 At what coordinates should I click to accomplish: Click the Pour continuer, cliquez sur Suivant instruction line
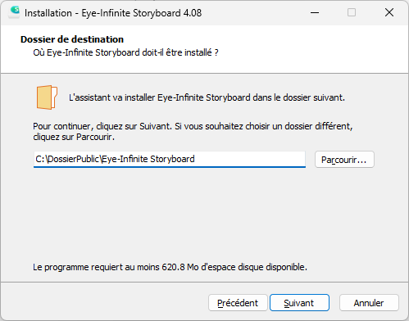(x=193, y=126)
